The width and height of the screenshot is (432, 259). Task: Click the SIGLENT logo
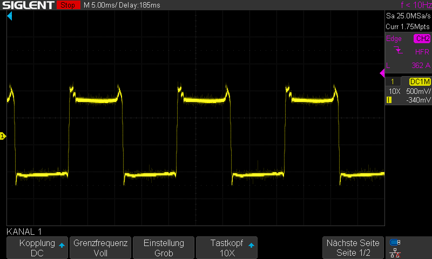28,5
